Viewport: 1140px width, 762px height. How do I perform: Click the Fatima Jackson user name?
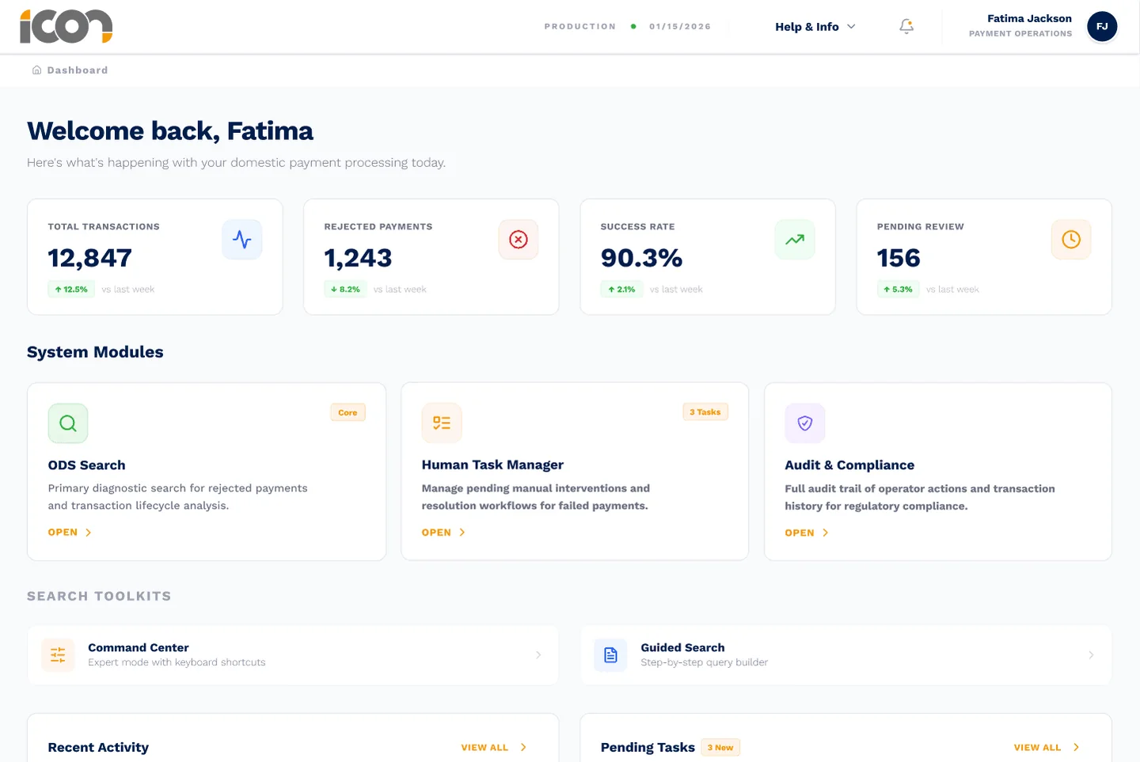click(x=1029, y=18)
